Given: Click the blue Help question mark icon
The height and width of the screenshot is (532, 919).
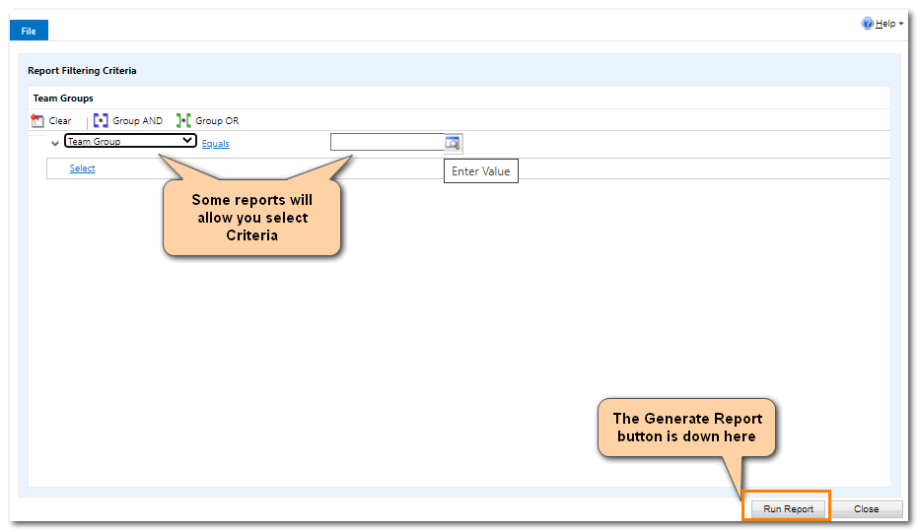Looking at the screenshot, I should click(x=868, y=24).
